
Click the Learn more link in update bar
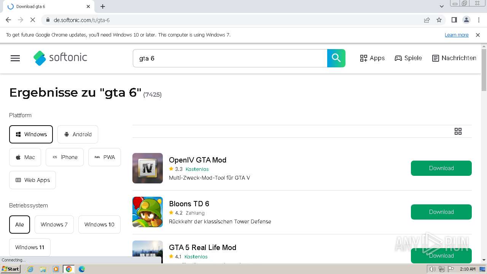(457, 35)
